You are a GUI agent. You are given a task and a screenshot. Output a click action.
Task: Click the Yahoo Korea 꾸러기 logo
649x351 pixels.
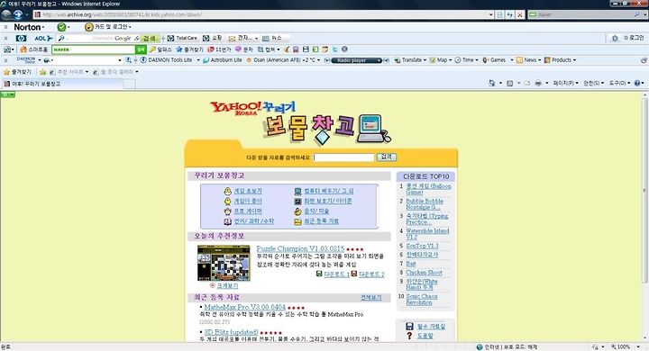click(x=252, y=108)
